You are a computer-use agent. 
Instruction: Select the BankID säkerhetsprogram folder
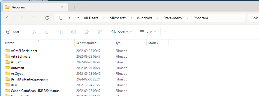coord(29,79)
